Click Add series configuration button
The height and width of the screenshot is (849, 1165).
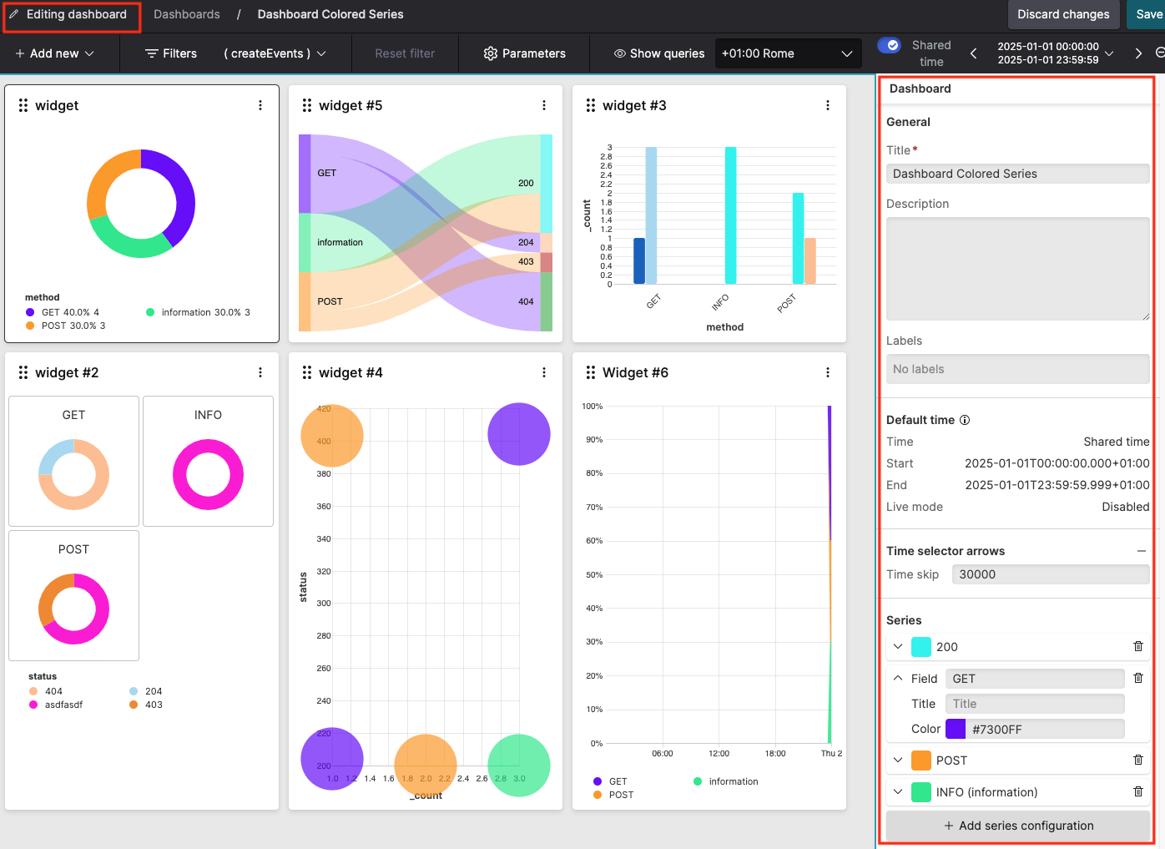[x=1017, y=826]
